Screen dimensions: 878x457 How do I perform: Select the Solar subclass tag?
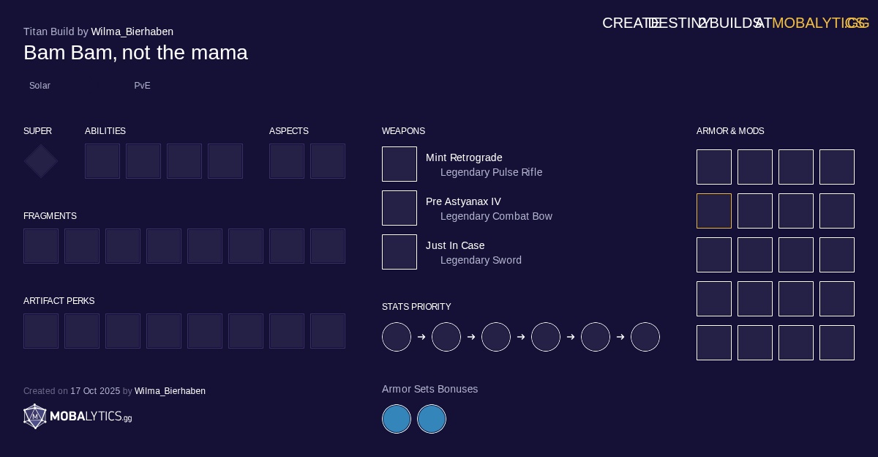click(x=40, y=86)
